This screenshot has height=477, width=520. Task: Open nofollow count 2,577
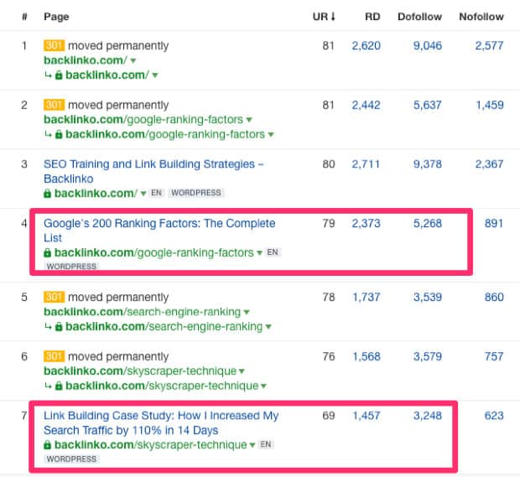coord(489,46)
